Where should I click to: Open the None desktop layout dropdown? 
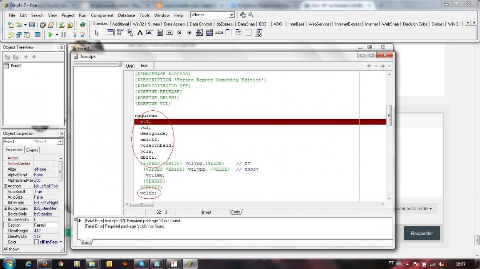coord(232,15)
